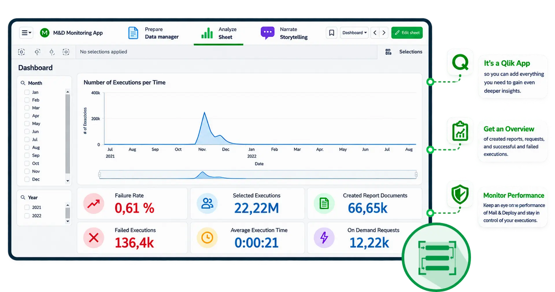This screenshot has width=555, height=292.
Task: Go to the previous sheet arrow
Action: pyautogui.click(x=375, y=33)
